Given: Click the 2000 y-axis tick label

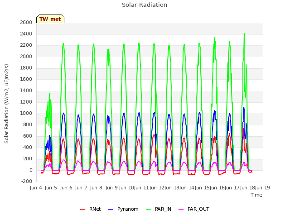Looking at the screenshot, I should pyautogui.click(x=26, y=56).
